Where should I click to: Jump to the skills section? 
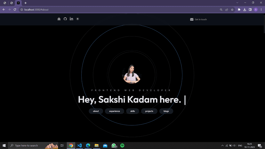pyautogui.click(x=132, y=111)
